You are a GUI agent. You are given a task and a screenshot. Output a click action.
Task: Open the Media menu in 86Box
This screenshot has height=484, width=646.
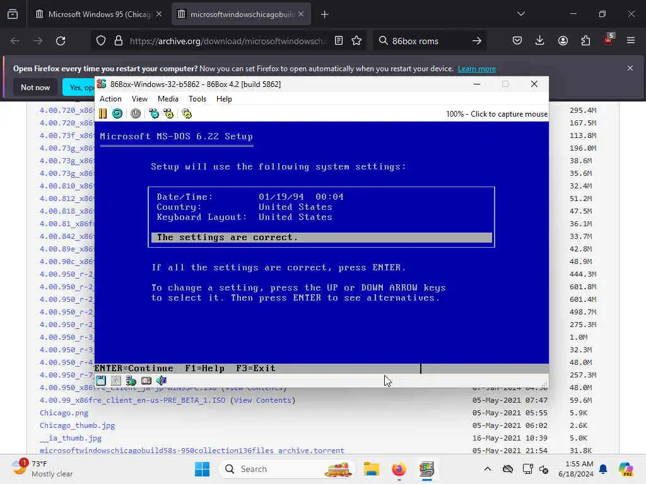click(x=168, y=99)
